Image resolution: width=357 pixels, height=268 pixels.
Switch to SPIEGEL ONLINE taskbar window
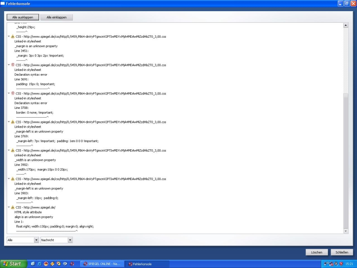pyautogui.click(x=102, y=264)
